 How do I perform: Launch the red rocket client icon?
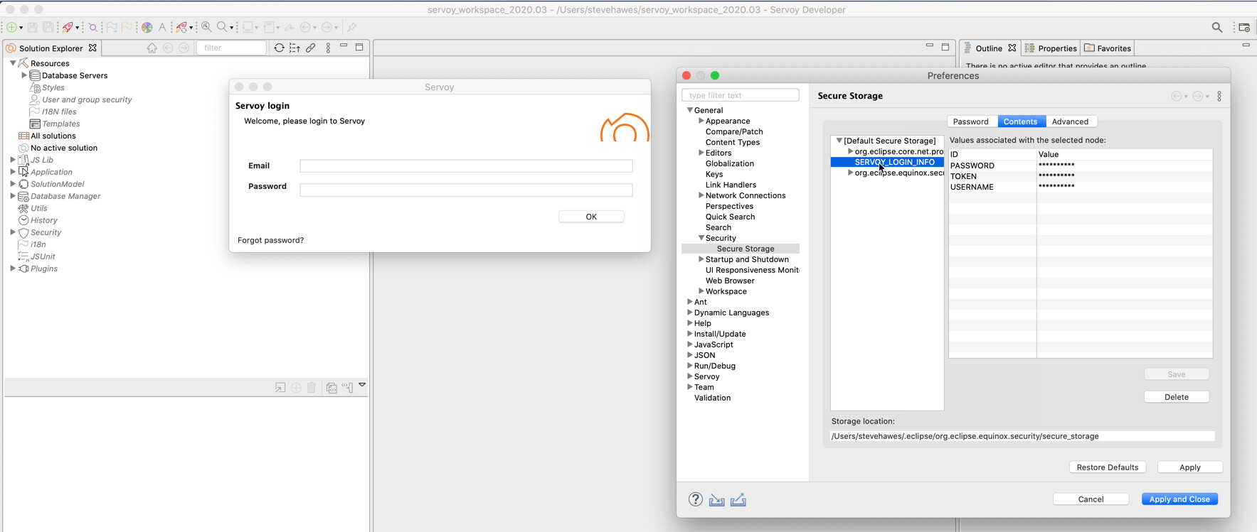pyautogui.click(x=68, y=27)
